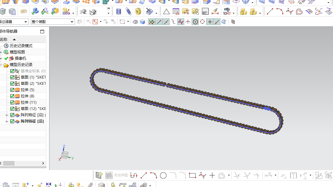Select the 草图 (2) tree item
333x187 pixels.
[x=33, y=83]
